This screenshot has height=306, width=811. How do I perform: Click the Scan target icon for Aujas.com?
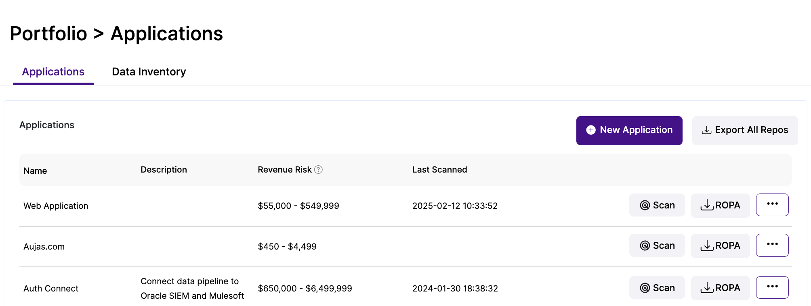click(x=645, y=246)
